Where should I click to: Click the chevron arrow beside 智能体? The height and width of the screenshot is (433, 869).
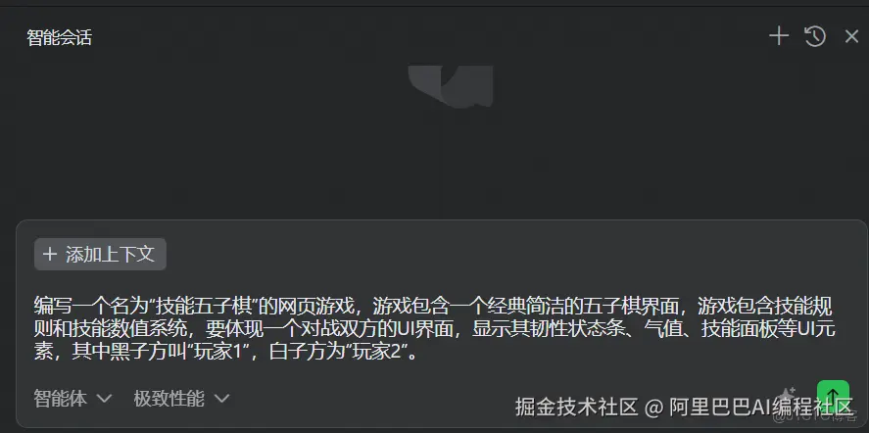tap(104, 398)
